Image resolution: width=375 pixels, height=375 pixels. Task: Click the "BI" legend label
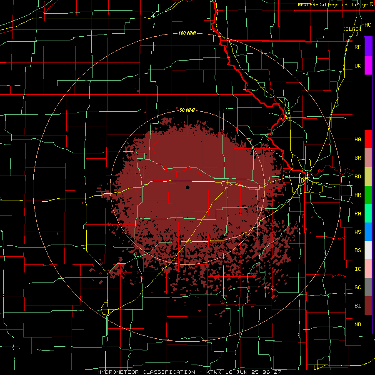357,306
